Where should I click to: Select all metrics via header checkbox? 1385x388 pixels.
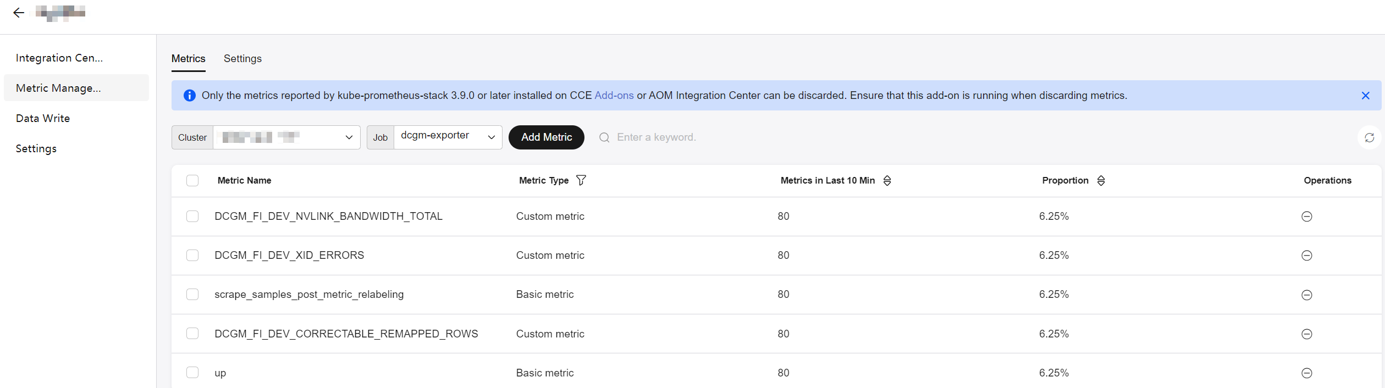192,180
